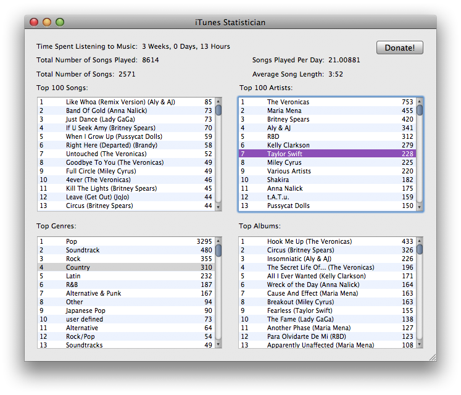Screen dimensions: 461x395
Task: Click highlighted Taylor Swift artist row
Action: (x=328, y=154)
